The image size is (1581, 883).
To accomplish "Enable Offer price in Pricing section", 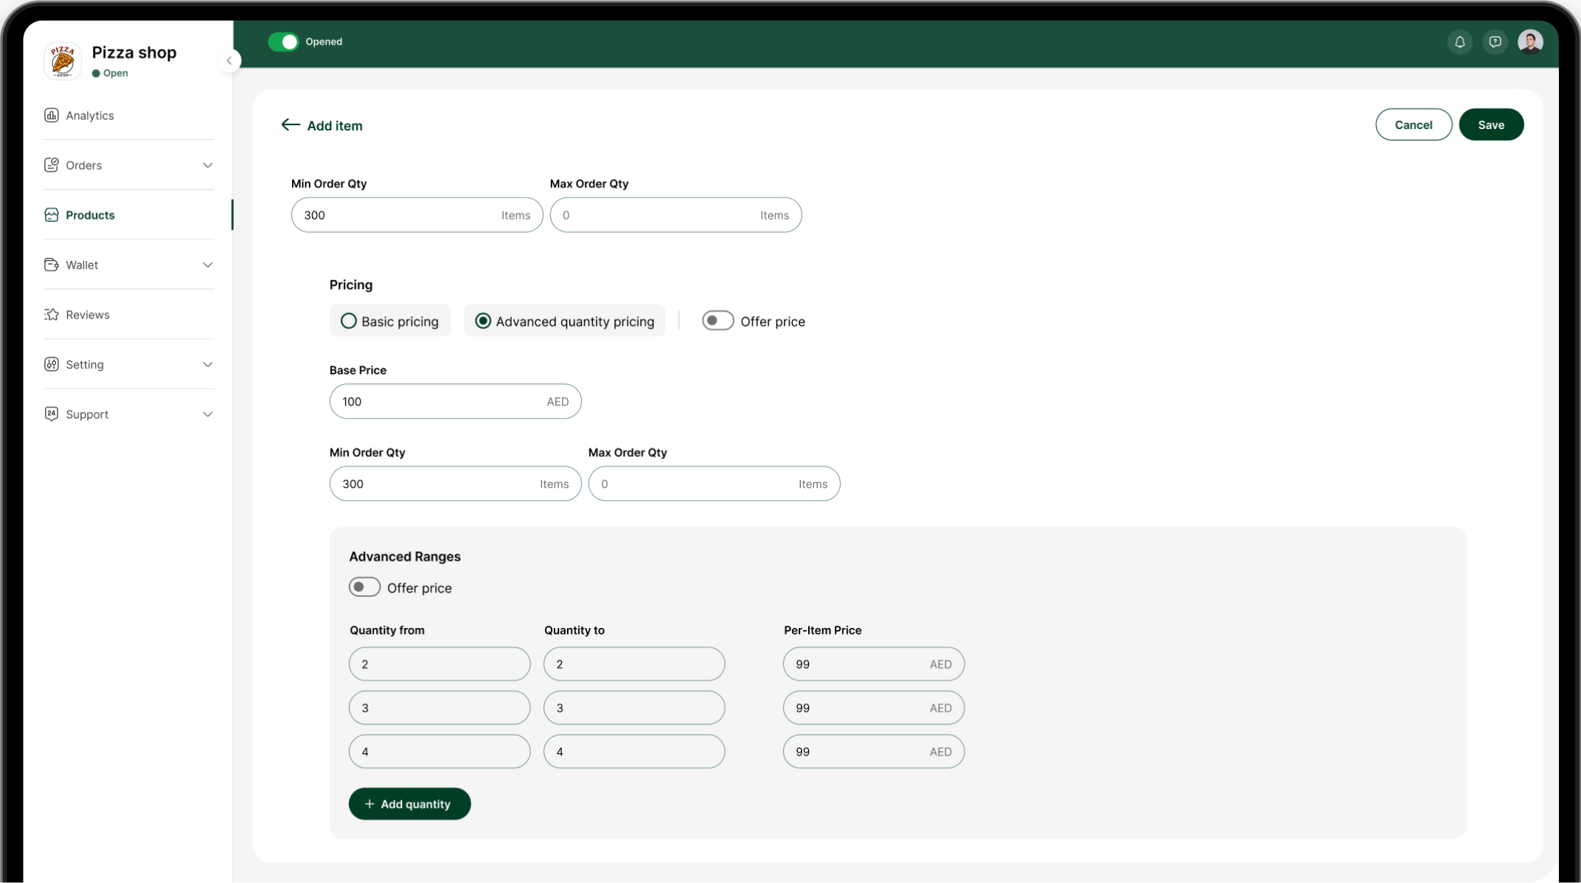I will pyautogui.click(x=717, y=320).
